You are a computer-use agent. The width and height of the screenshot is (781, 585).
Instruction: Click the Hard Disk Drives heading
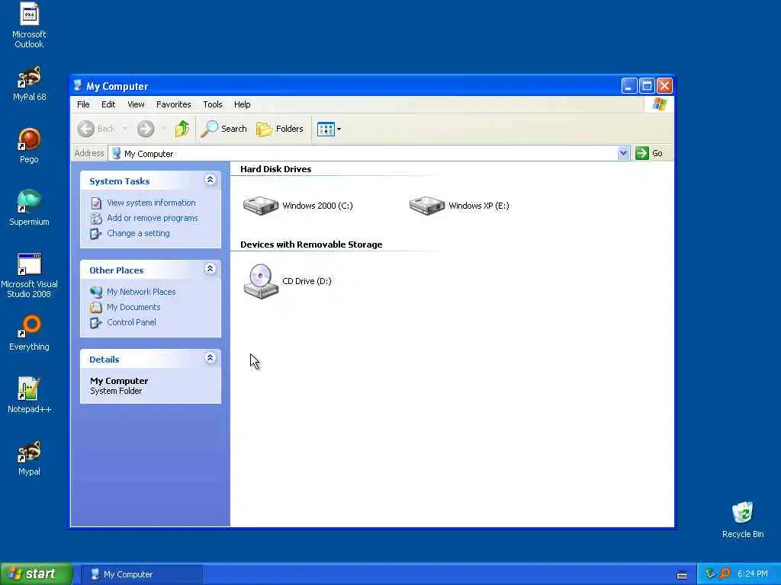[x=275, y=169]
